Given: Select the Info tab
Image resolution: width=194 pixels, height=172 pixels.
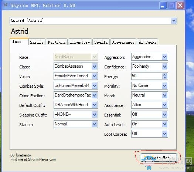Looking at the screenshot, I should (x=19, y=41).
